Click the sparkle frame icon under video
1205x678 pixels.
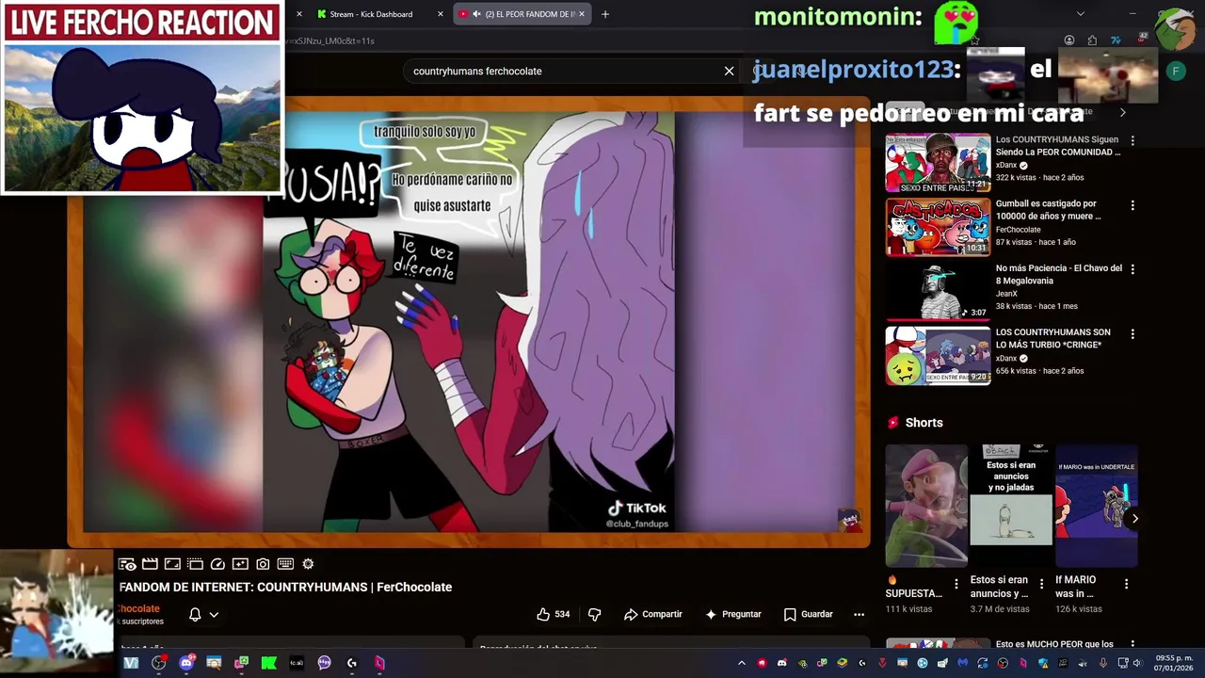[x=240, y=564]
